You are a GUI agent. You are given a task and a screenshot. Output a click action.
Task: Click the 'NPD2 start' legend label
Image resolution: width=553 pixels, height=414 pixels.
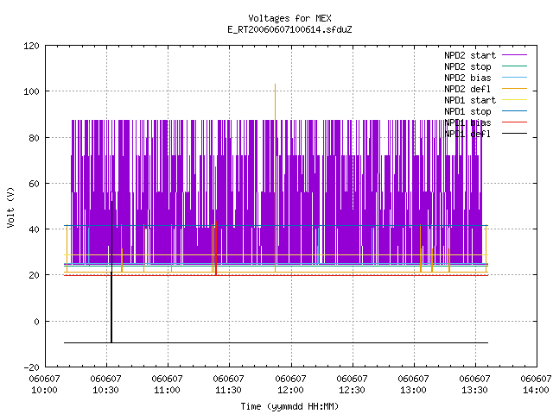470,55
